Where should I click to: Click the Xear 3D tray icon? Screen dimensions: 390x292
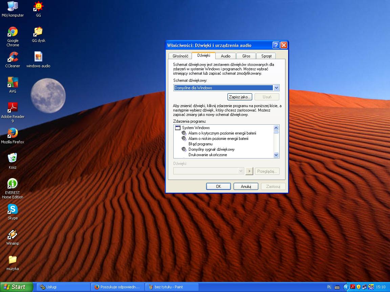point(371,287)
